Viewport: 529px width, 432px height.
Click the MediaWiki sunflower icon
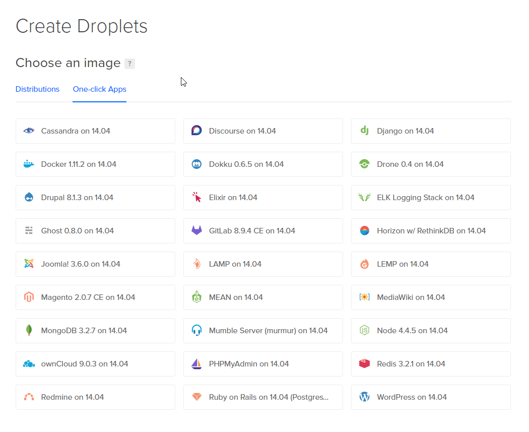[x=364, y=297]
